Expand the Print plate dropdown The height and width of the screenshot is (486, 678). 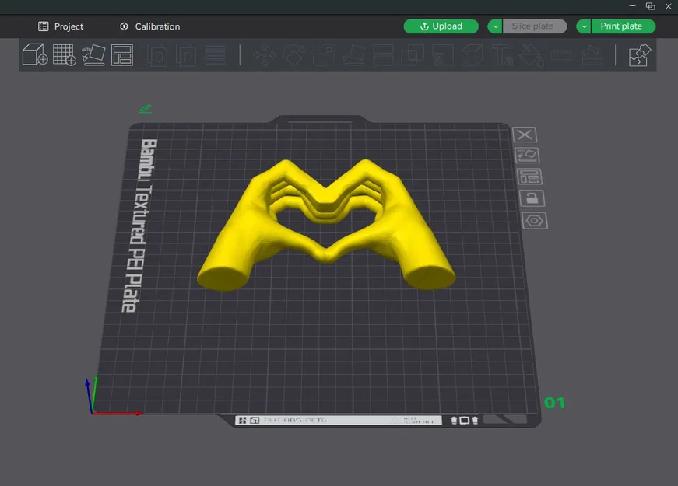point(583,26)
